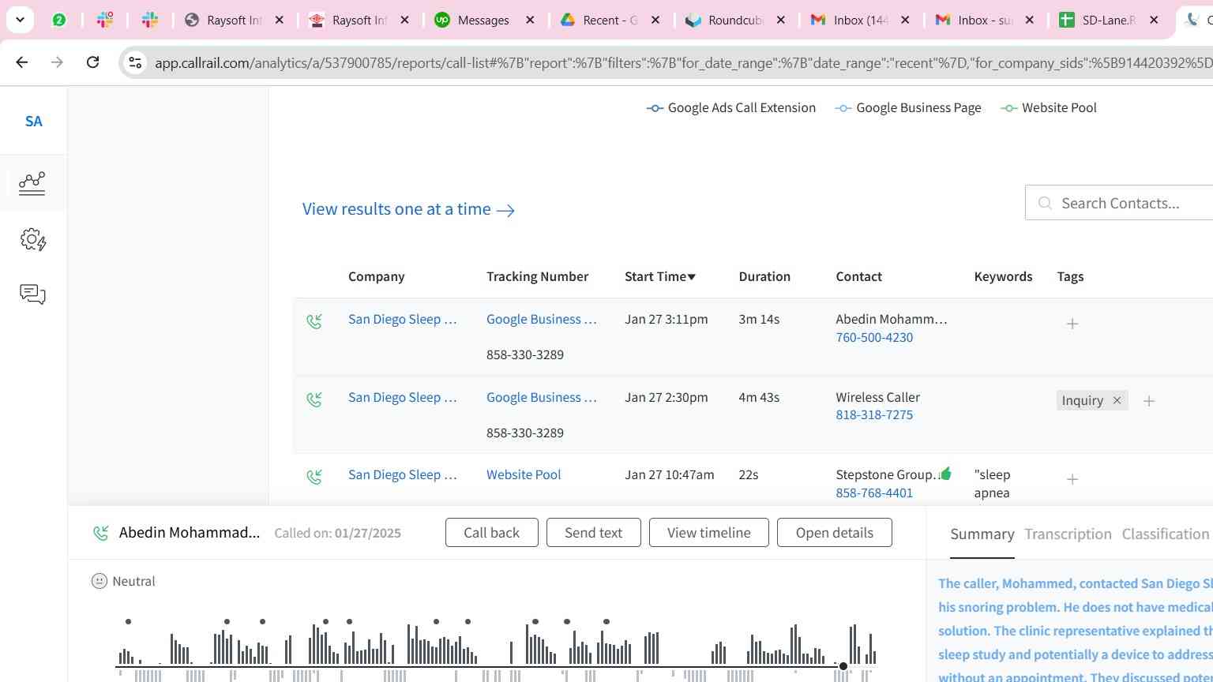Click the playhead knob on call waveform

coord(843,667)
